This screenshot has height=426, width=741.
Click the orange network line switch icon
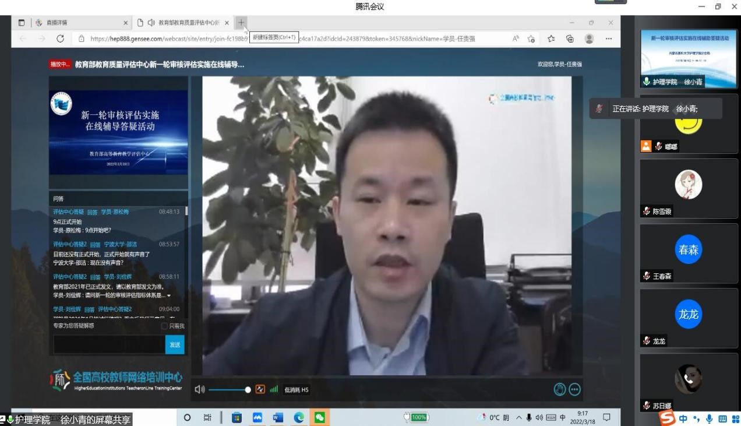pyautogui.click(x=260, y=389)
